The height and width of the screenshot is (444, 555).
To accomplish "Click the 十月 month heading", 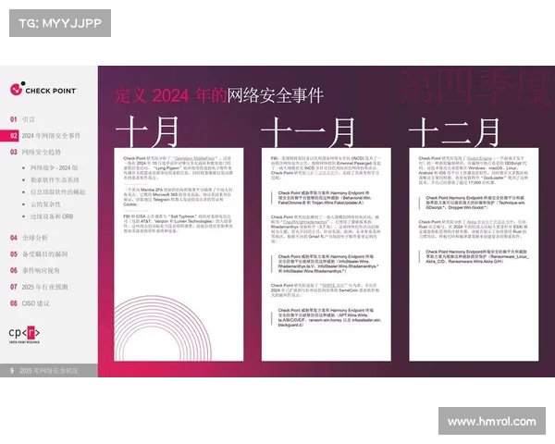I will [x=147, y=131].
